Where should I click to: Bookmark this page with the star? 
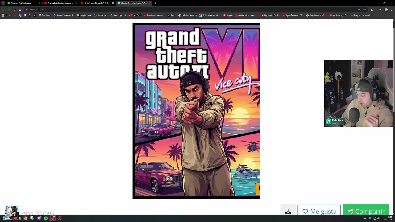coord(364,10)
